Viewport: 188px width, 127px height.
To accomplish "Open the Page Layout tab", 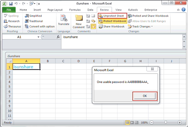I will (x=55, y=10).
